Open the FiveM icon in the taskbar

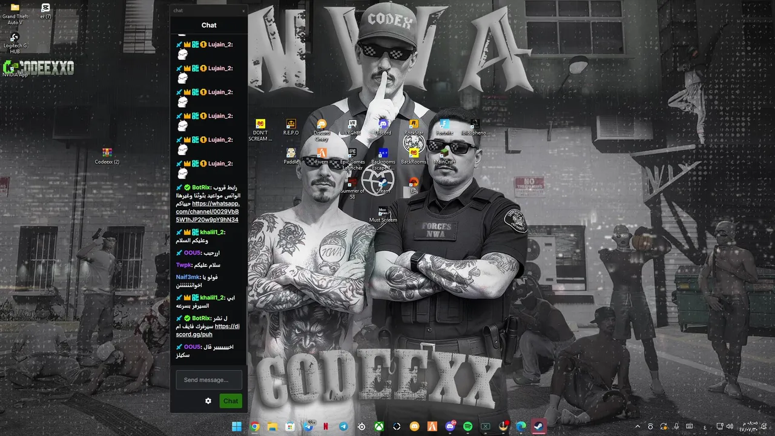(432, 426)
